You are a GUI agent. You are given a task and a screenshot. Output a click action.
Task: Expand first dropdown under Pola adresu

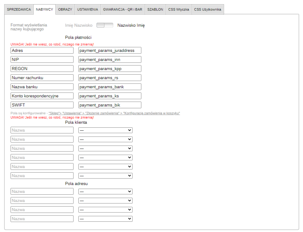[x=105, y=191]
